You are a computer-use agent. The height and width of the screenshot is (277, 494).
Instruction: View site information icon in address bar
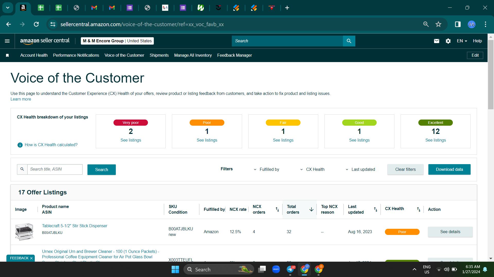[53, 24]
